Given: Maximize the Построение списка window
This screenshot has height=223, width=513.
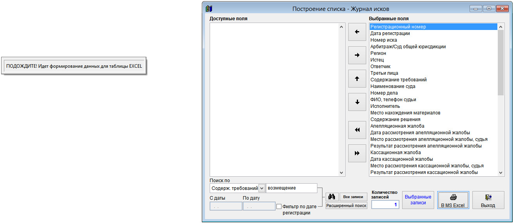Looking at the screenshot, I should pyautogui.click(x=488, y=9).
